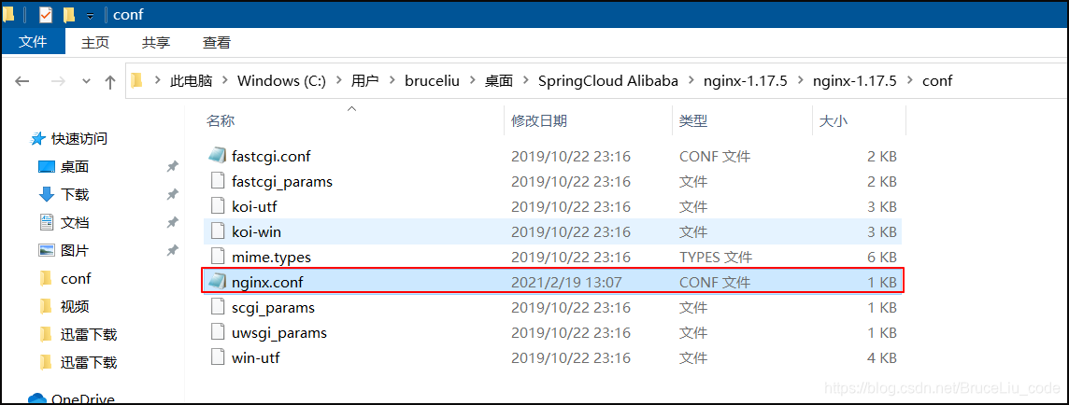Screen dimensions: 1069x405
Task: Click the back navigation arrow
Action: tap(21, 82)
